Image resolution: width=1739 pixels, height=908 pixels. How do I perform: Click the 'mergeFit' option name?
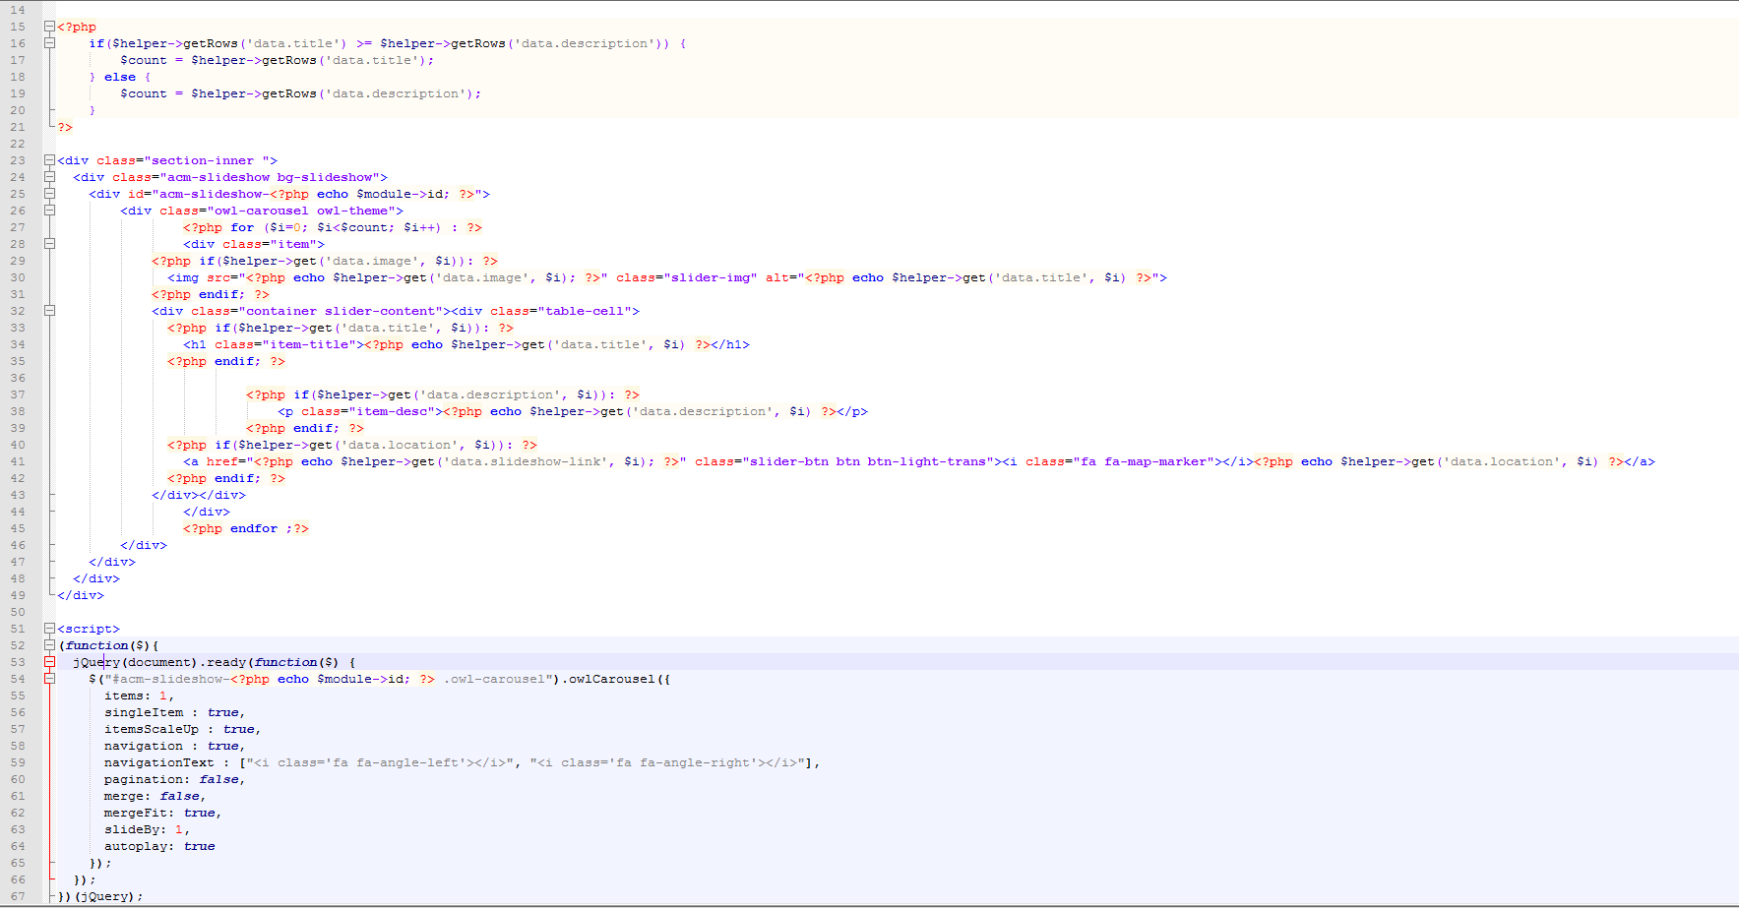click(136, 813)
